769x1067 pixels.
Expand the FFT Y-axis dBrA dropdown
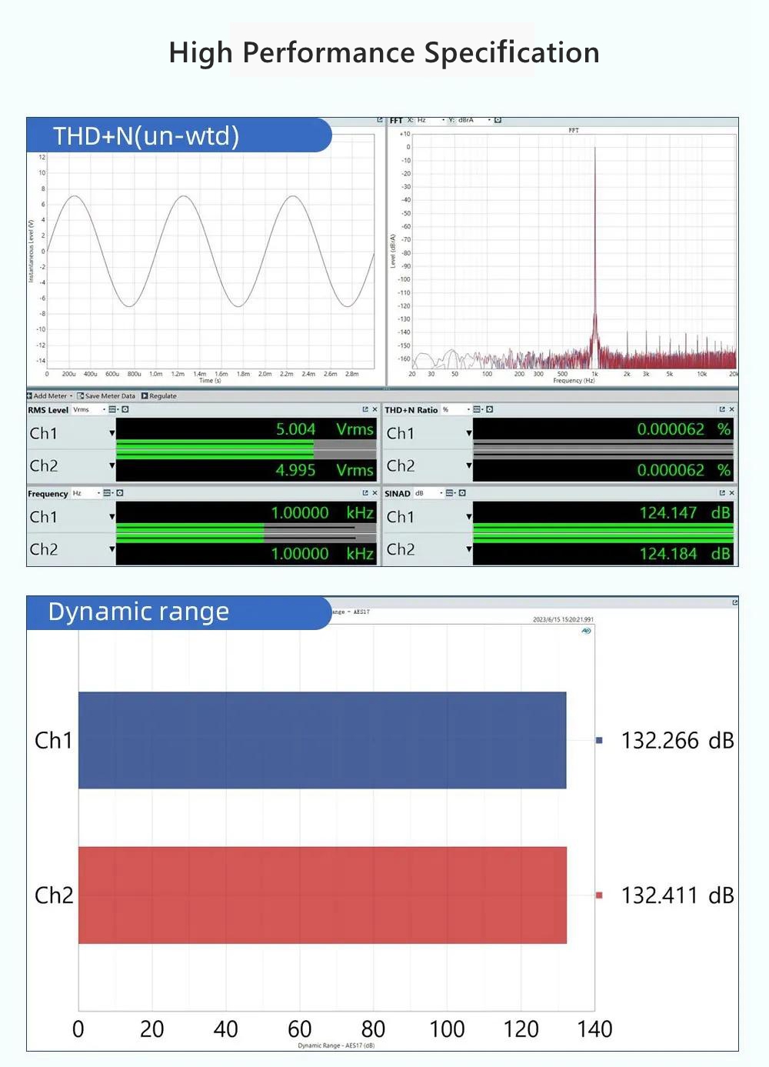pos(488,121)
